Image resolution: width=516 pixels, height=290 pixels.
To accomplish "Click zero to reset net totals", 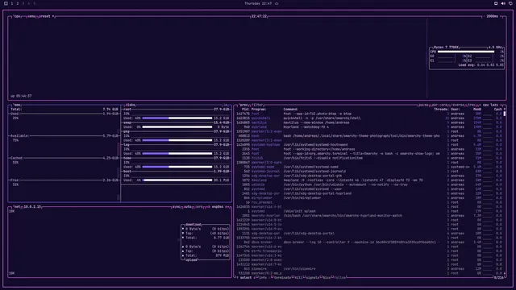I will [199, 207].
